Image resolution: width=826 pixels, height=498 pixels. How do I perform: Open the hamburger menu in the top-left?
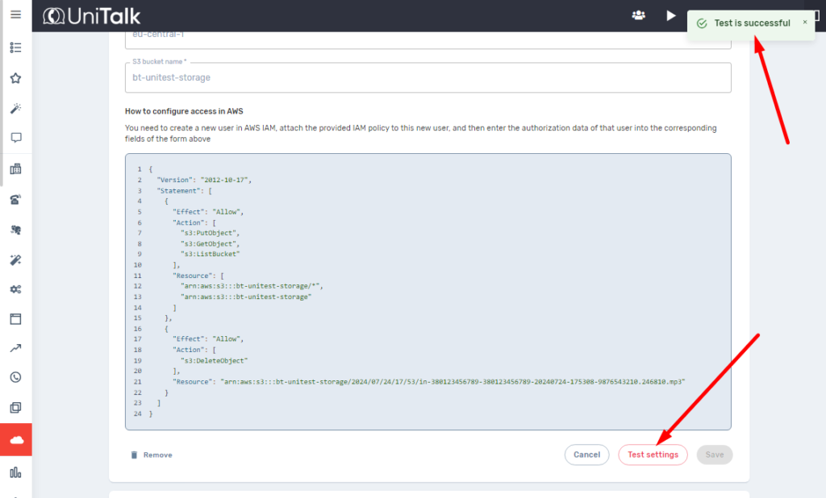click(15, 15)
